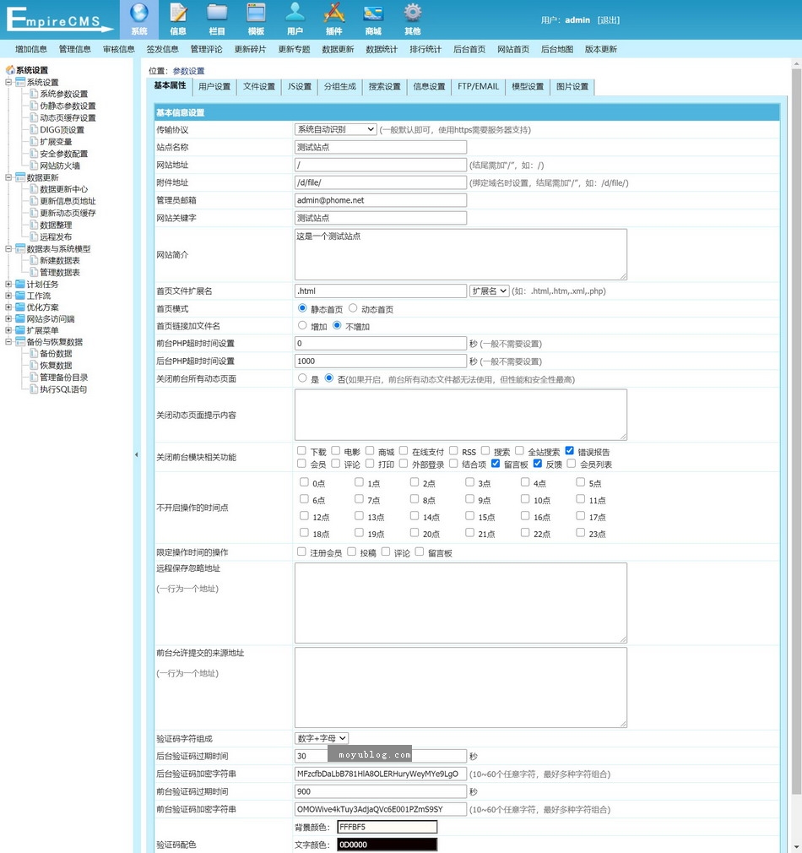Viewport: 802px width, 853px height.
Task: Open the 验证码字符组成 dropdown
Action: pyautogui.click(x=322, y=738)
